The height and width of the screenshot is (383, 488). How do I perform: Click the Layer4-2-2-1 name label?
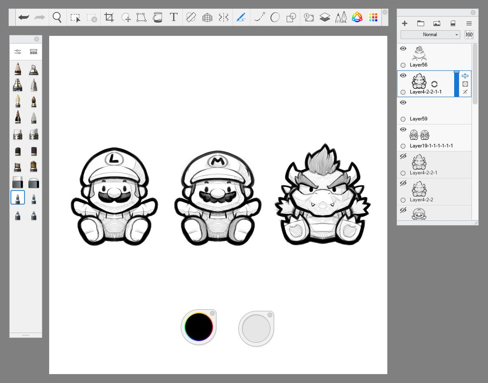(x=423, y=173)
